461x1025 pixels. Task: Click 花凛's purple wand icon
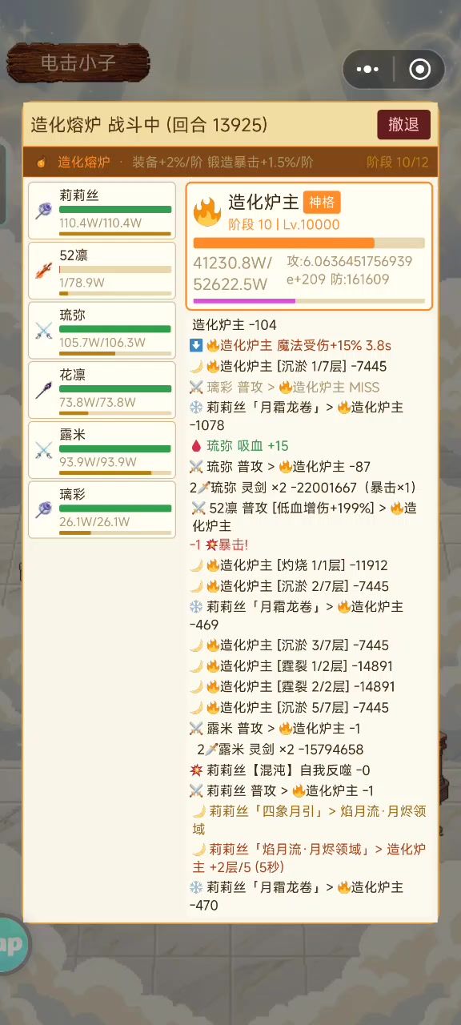point(43,390)
